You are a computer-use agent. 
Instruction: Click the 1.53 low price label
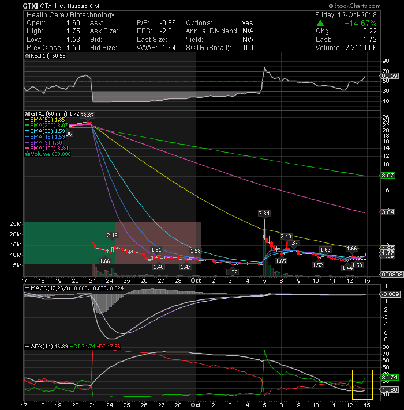tap(357, 265)
